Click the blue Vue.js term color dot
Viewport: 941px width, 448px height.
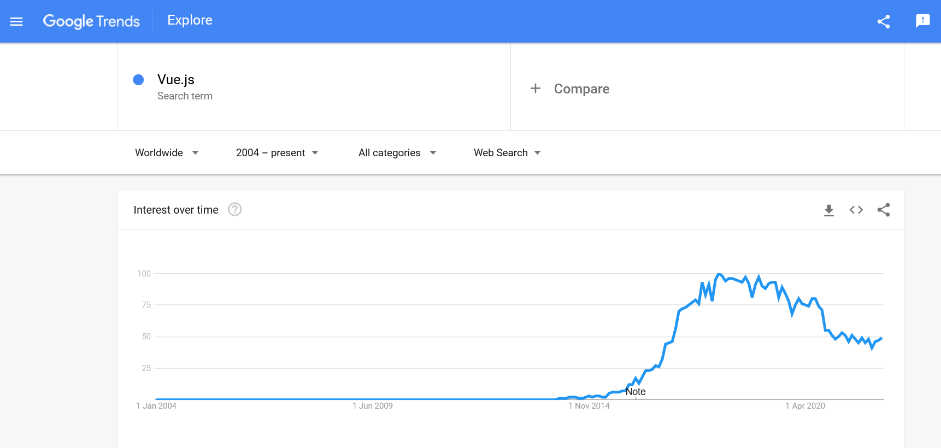tap(139, 80)
